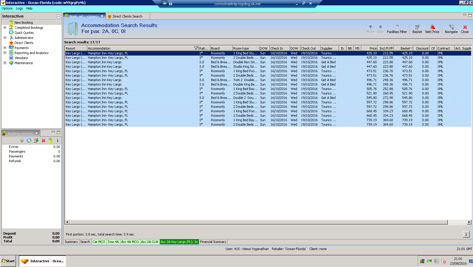Image resolution: width=473 pixels, height=267 pixels.
Task: Switch to the Search bottom tab
Action: point(85,242)
